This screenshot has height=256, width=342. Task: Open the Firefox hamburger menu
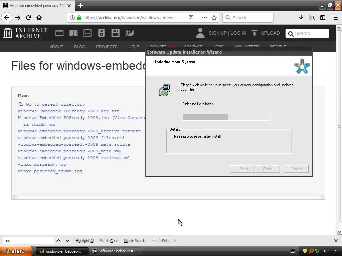[336, 18]
